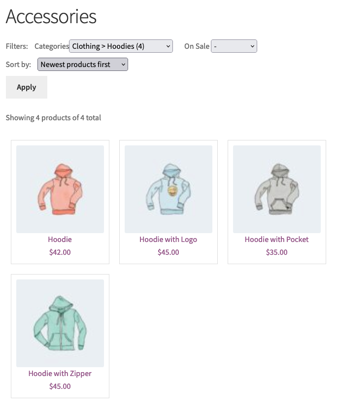Click the red Hoodie product image

coord(60,189)
